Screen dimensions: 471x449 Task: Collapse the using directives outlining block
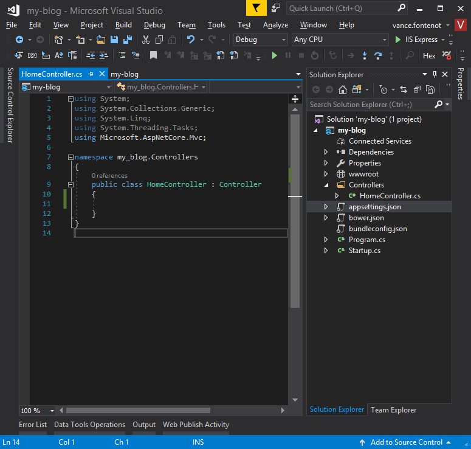70,99
